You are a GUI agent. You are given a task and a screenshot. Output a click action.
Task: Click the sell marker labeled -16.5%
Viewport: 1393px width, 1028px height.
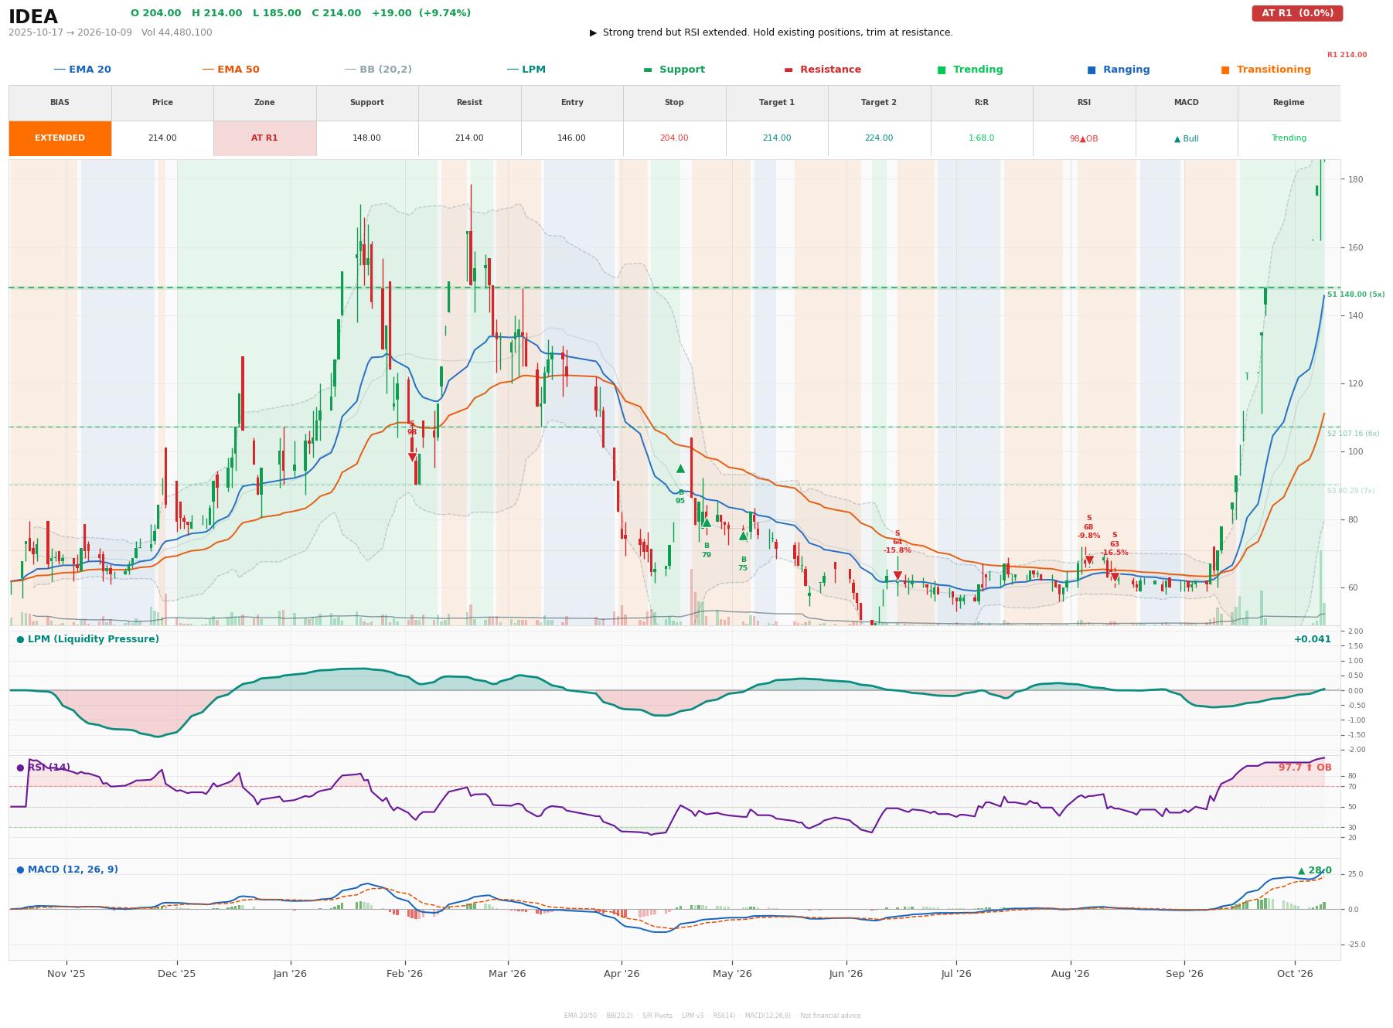[x=1115, y=577]
